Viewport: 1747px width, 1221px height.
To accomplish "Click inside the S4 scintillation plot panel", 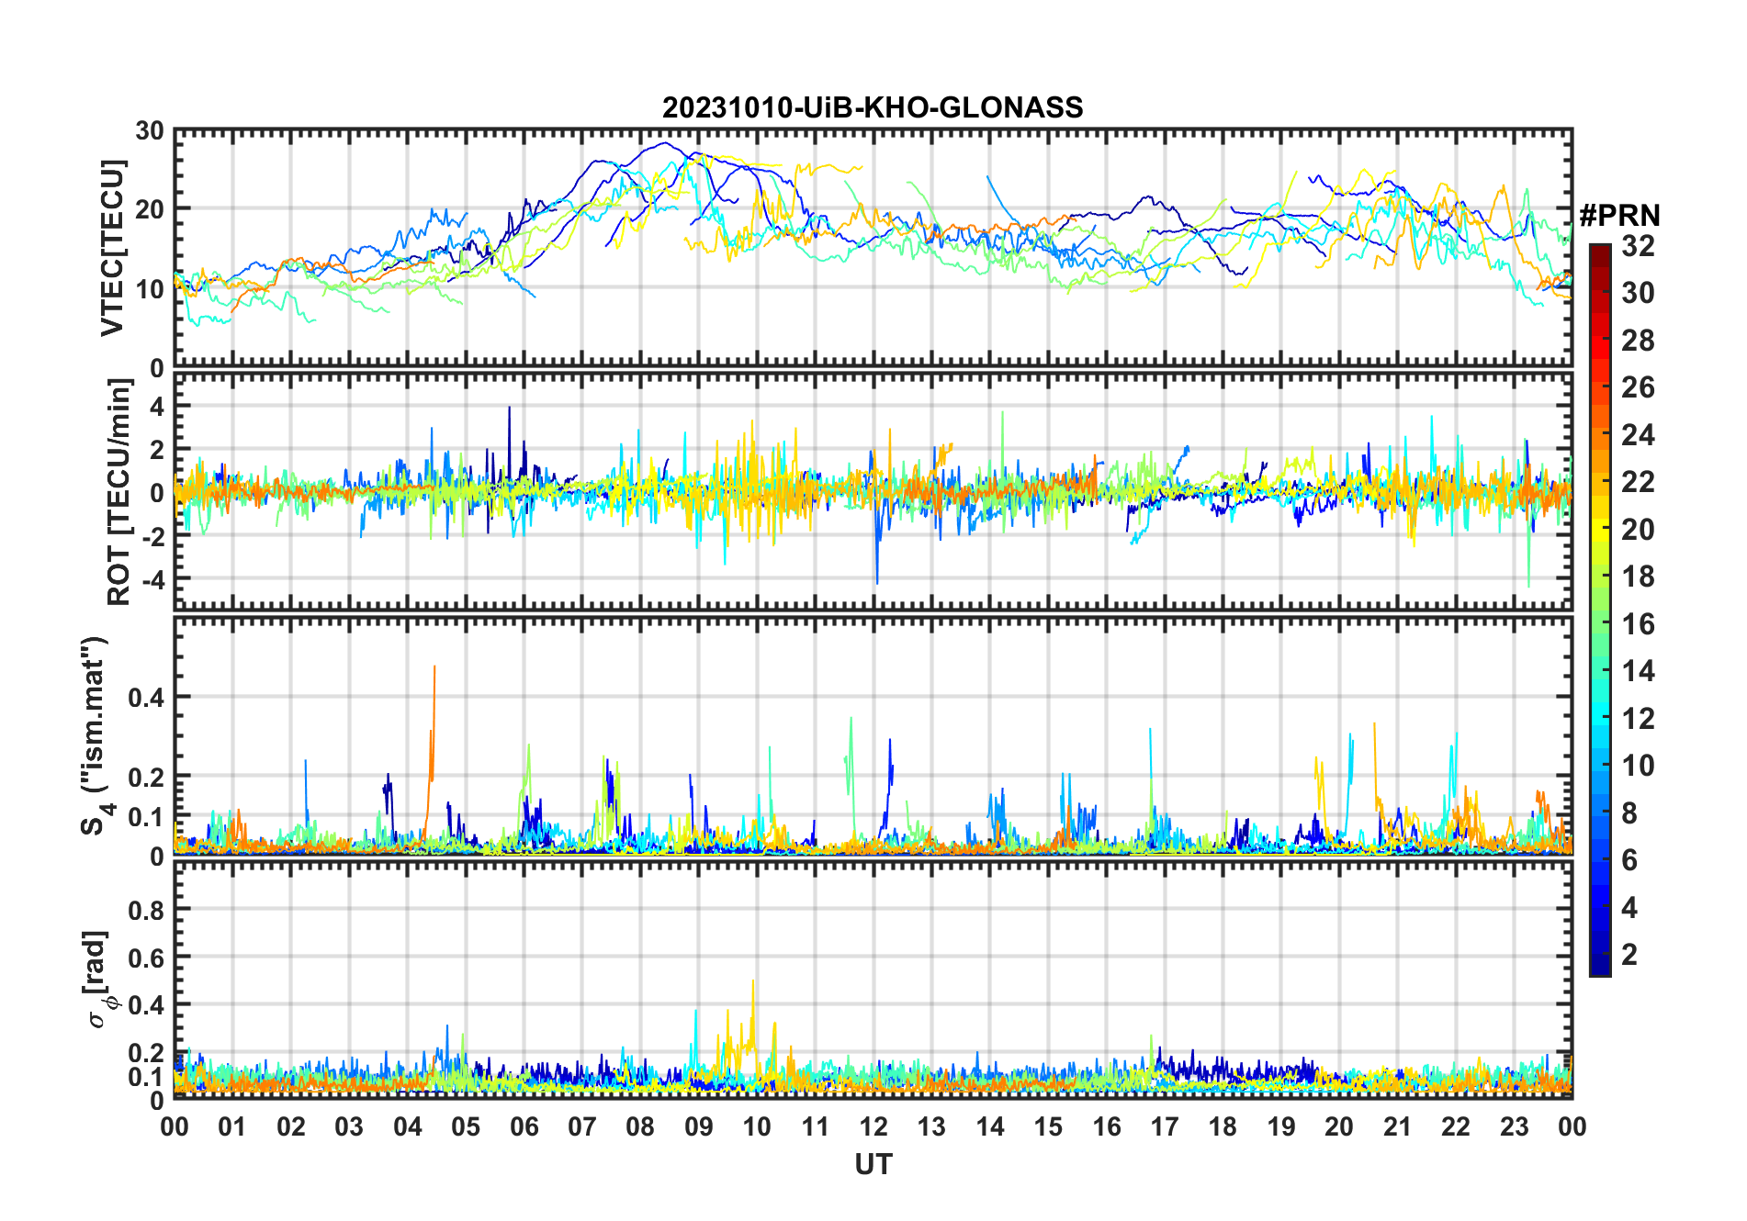I will 873,735.
